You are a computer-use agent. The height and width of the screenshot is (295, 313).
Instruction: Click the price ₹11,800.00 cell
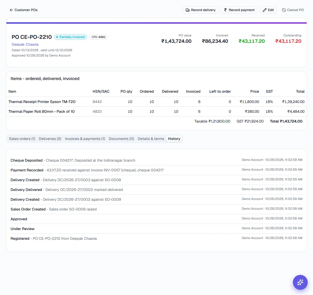[249, 102]
